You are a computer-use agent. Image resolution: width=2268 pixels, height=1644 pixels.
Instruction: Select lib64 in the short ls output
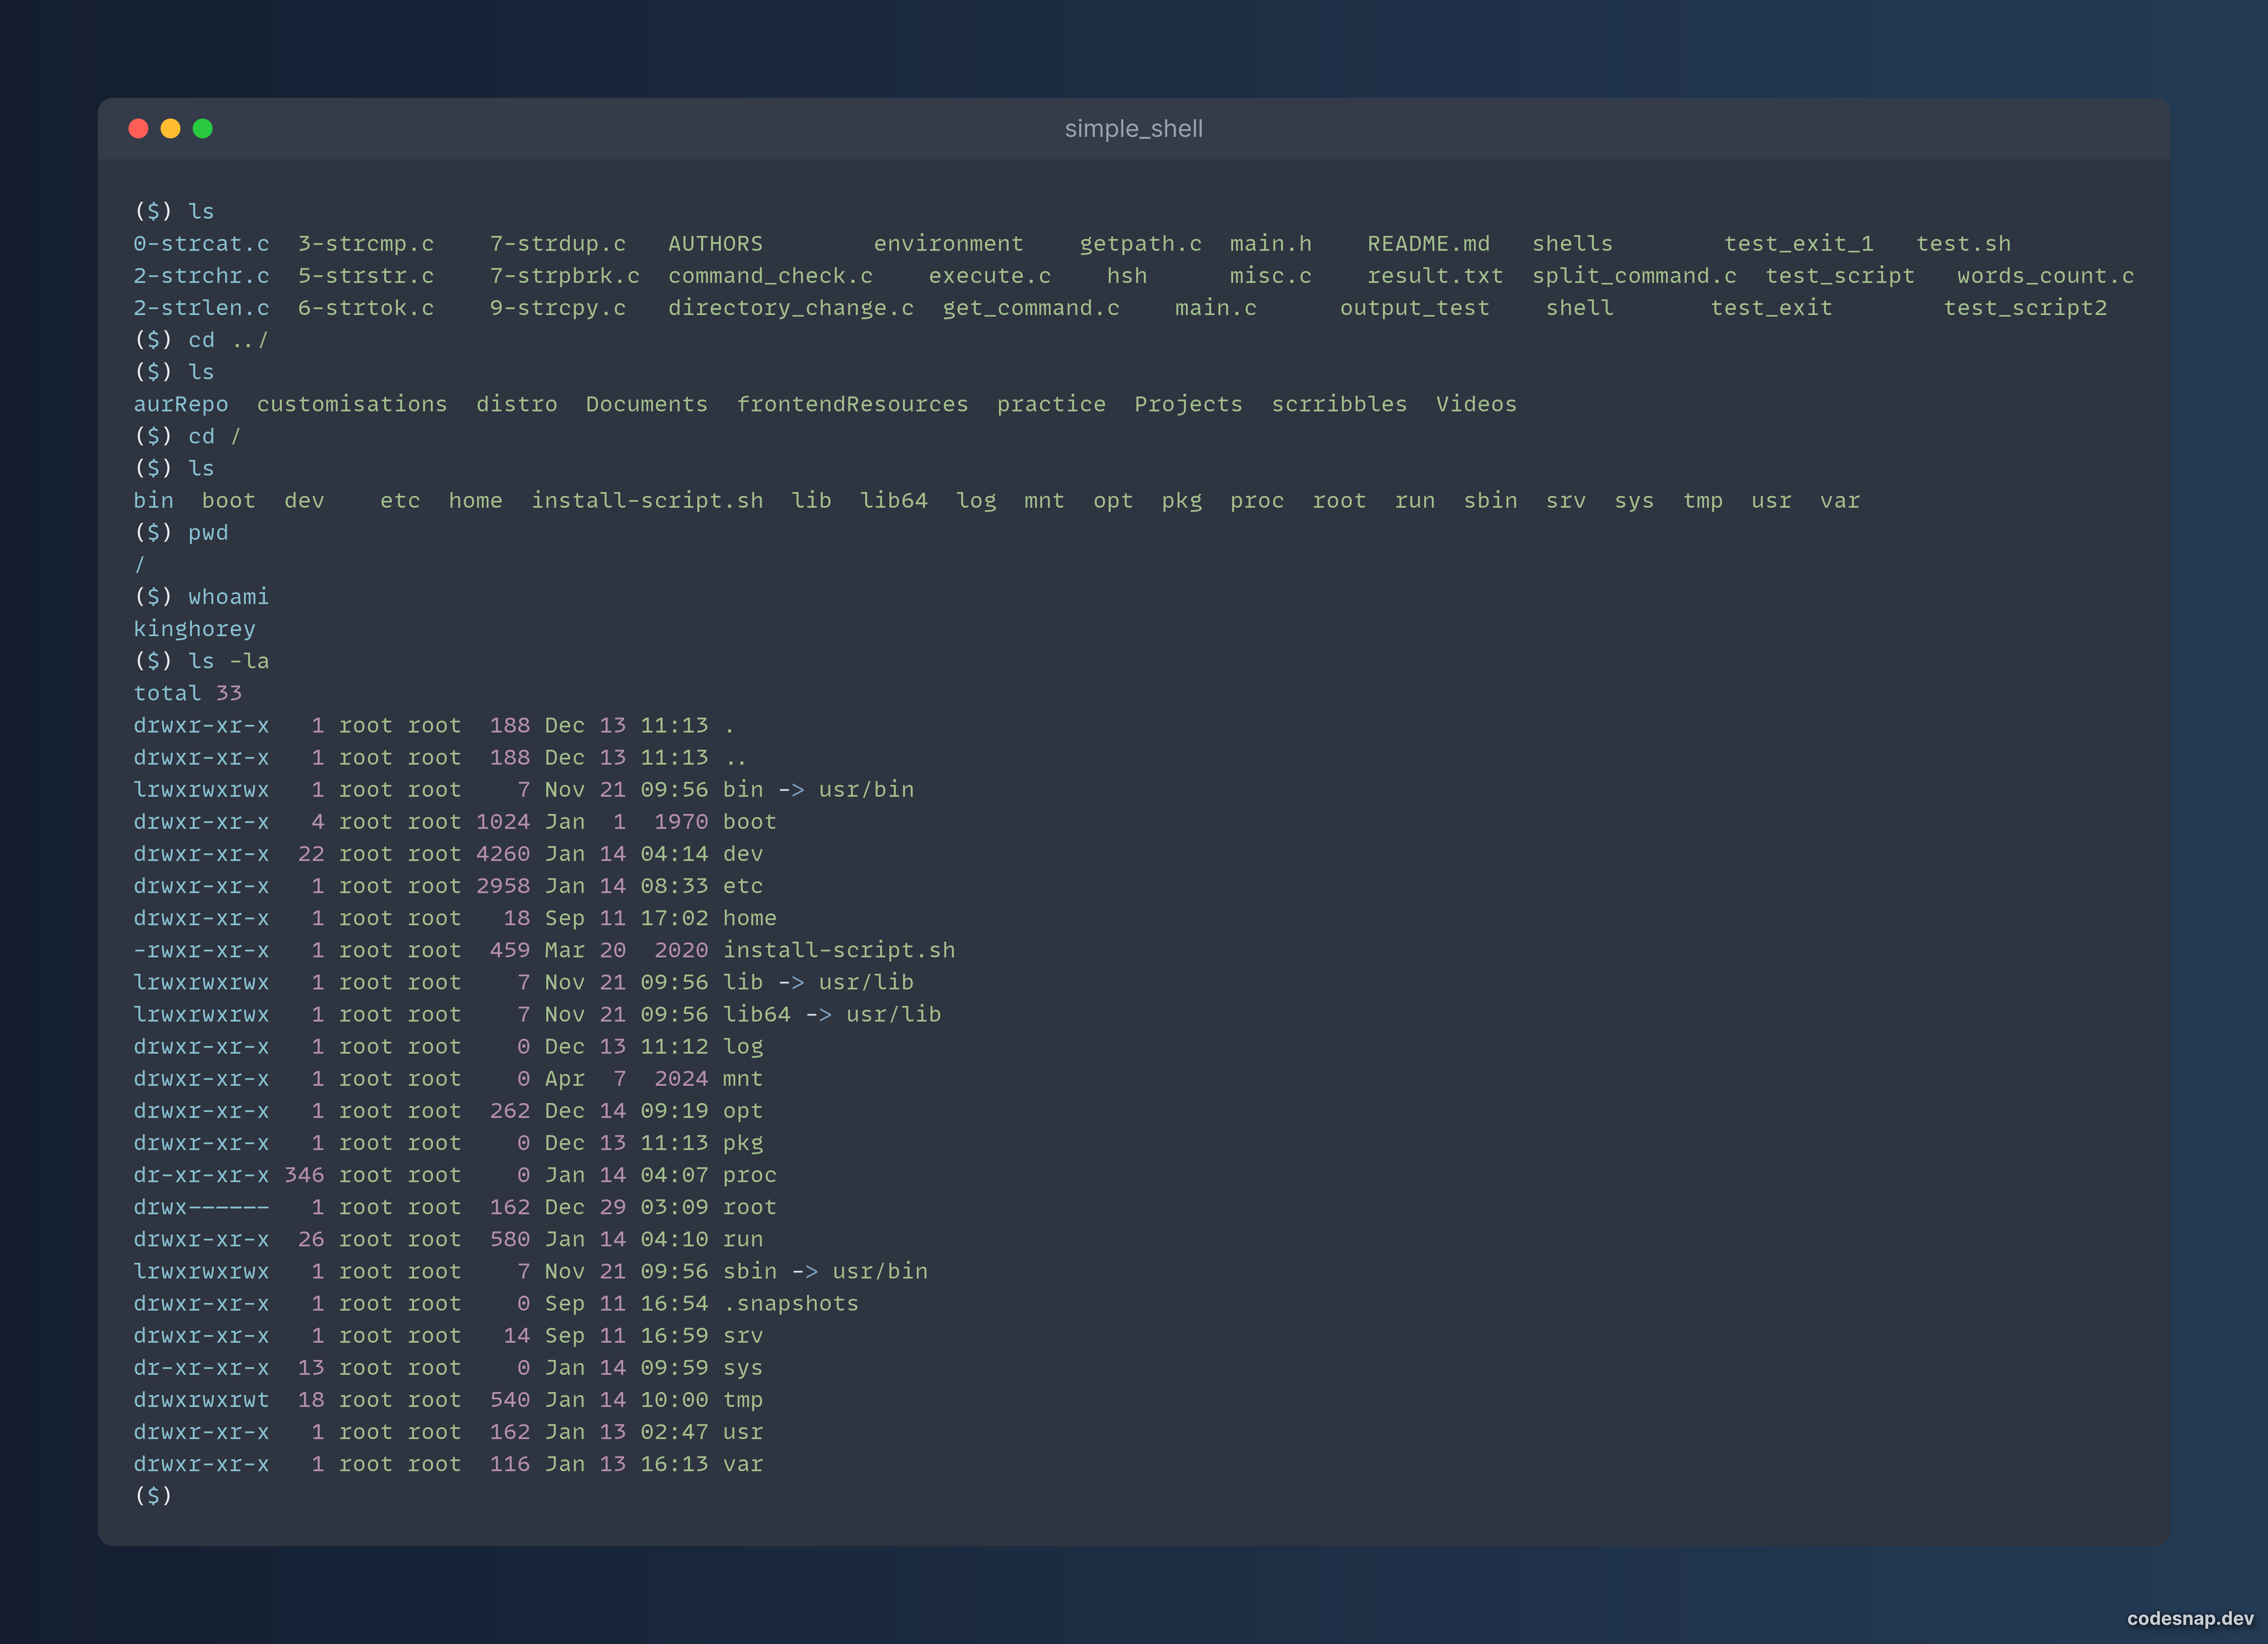(893, 501)
